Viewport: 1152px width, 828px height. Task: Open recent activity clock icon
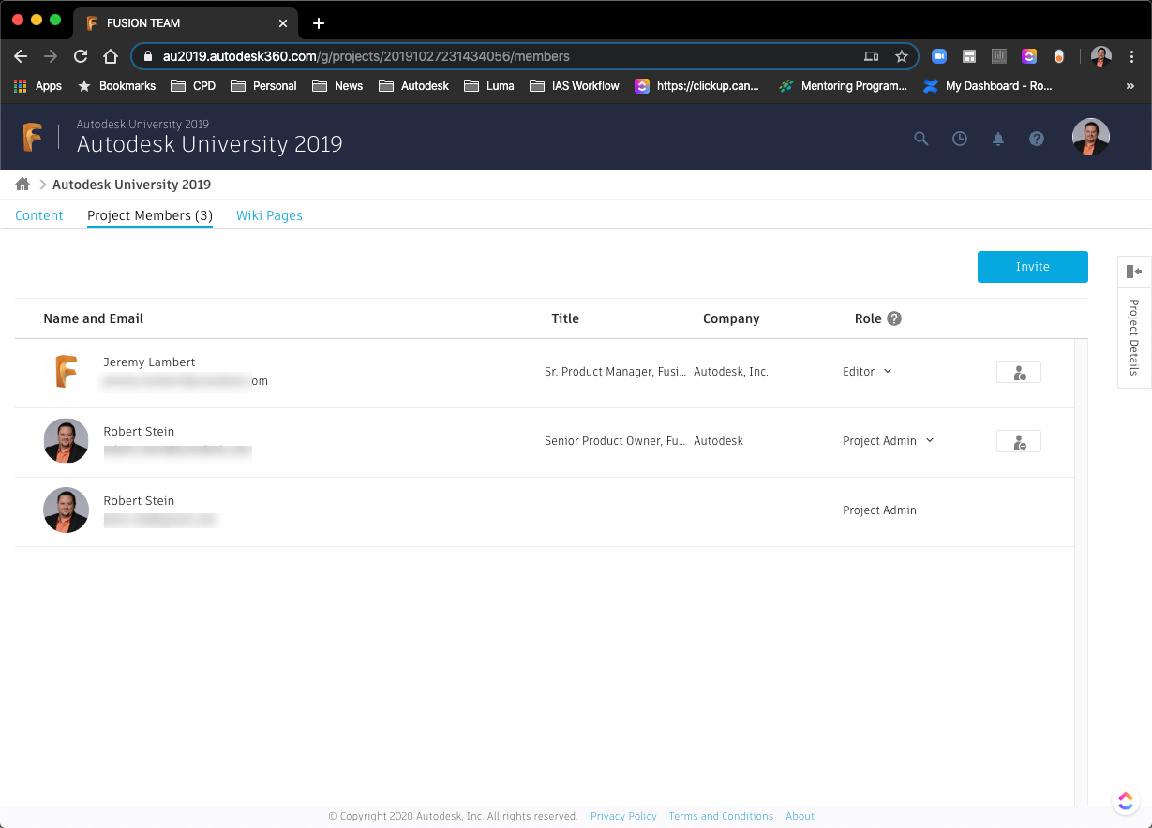tap(960, 139)
